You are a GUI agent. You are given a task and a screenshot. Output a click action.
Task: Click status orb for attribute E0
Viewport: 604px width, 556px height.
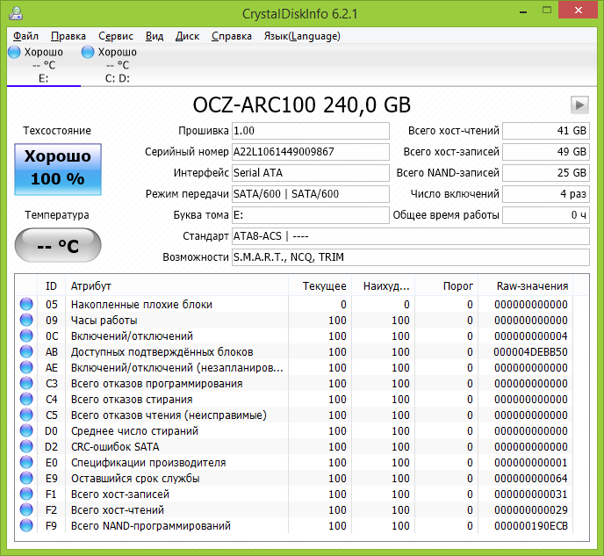pyautogui.click(x=26, y=462)
